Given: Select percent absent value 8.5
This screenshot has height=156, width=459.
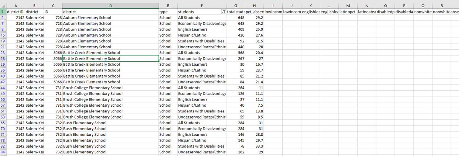Looking at the screenshot, I should tap(254, 117).
